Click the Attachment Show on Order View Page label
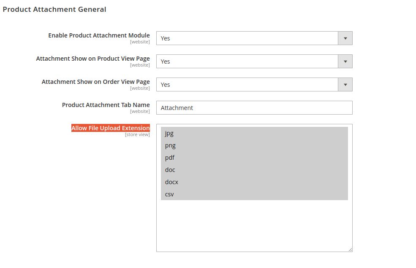 pyautogui.click(x=96, y=82)
